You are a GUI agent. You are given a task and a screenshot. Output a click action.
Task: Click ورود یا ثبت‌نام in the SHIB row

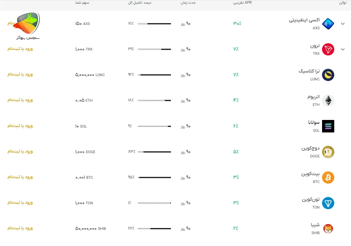20,228
